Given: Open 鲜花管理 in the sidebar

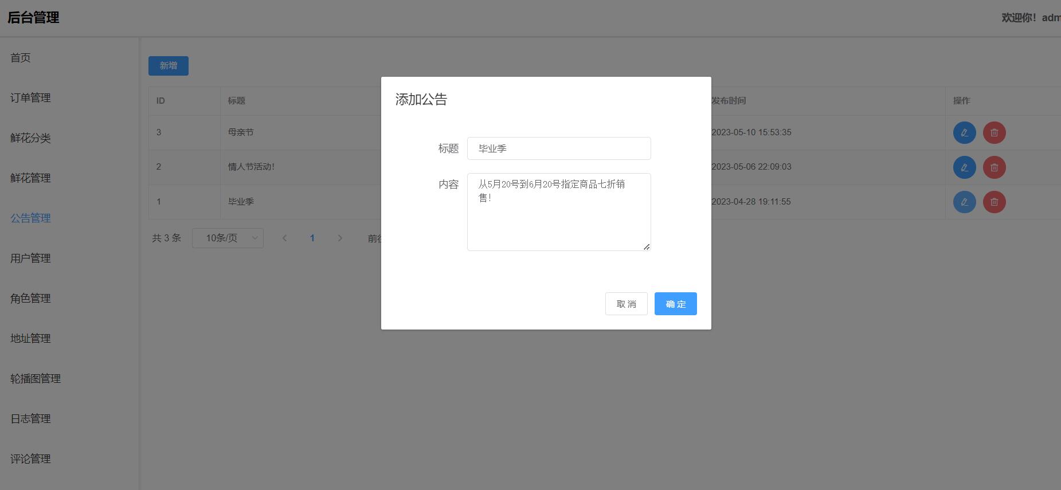Looking at the screenshot, I should (x=30, y=178).
